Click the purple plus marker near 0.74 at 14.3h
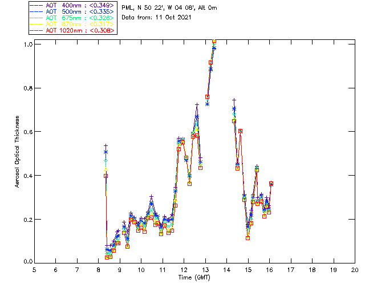This screenshot has height=292, width=365. pos(234,100)
